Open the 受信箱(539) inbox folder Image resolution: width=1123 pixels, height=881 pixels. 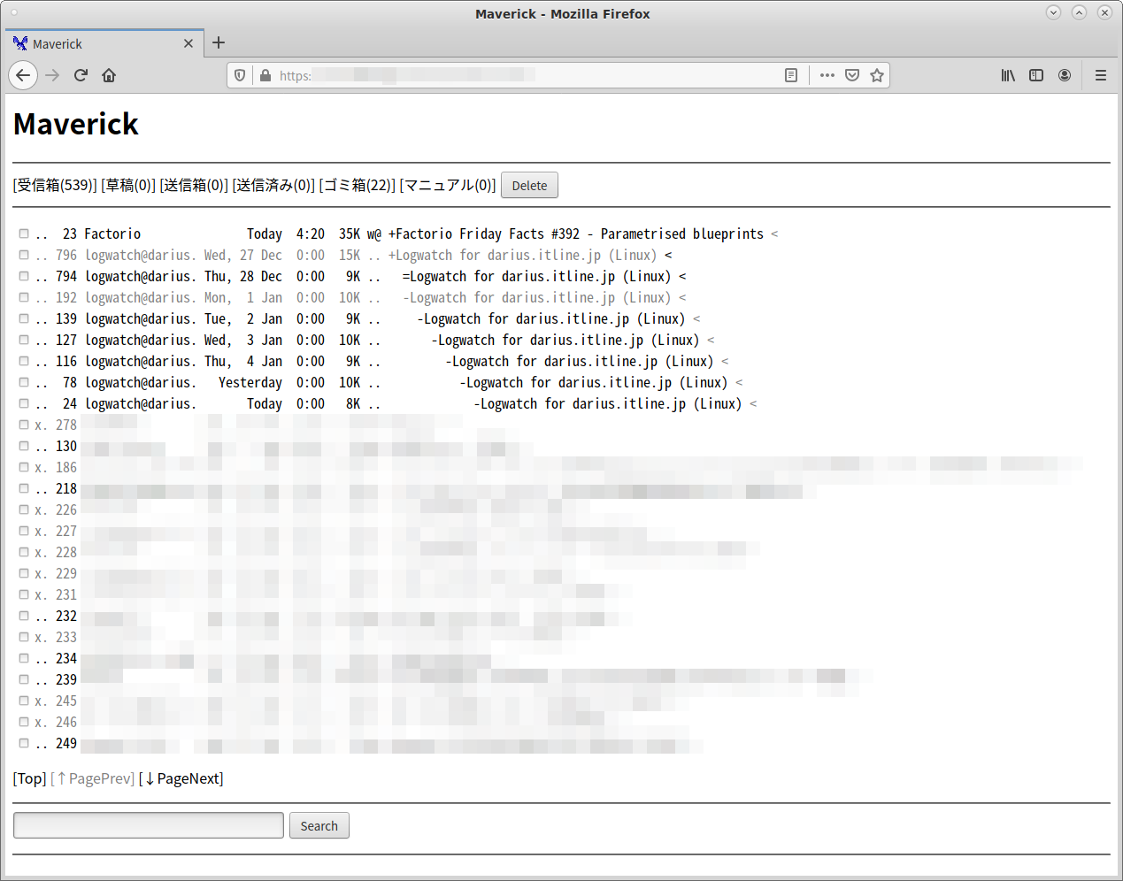point(55,185)
